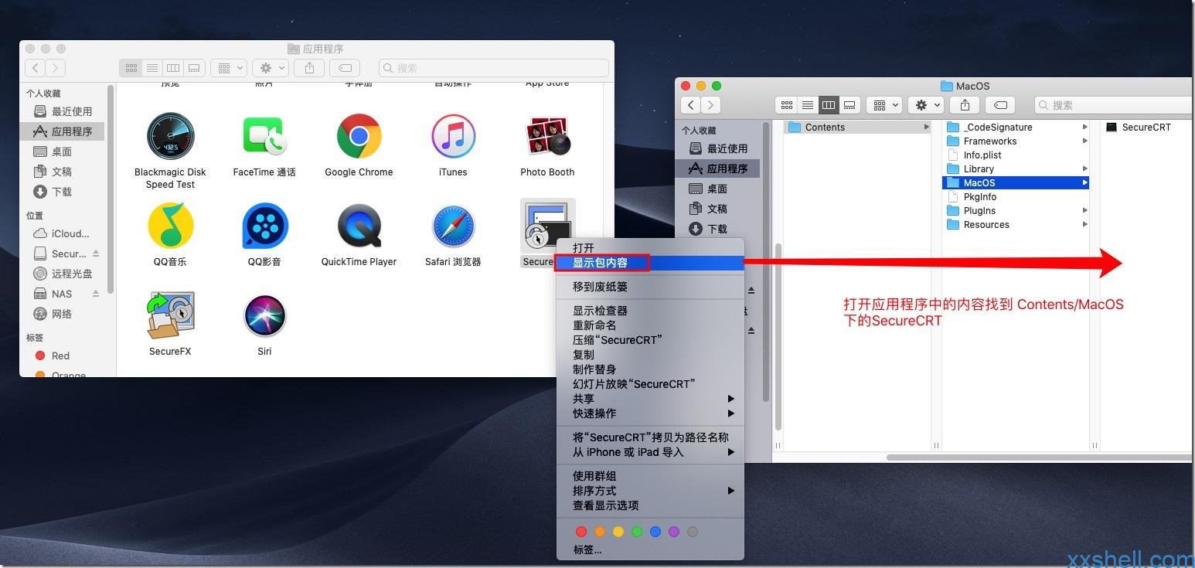Open the QQ影音 app icon
This screenshot has height=568, width=1195.
264,226
